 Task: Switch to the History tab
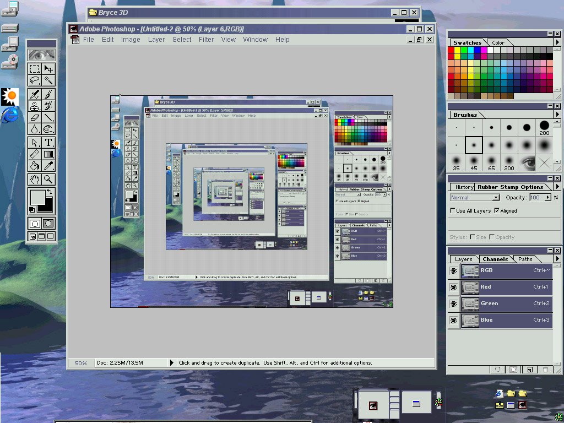(x=464, y=187)
